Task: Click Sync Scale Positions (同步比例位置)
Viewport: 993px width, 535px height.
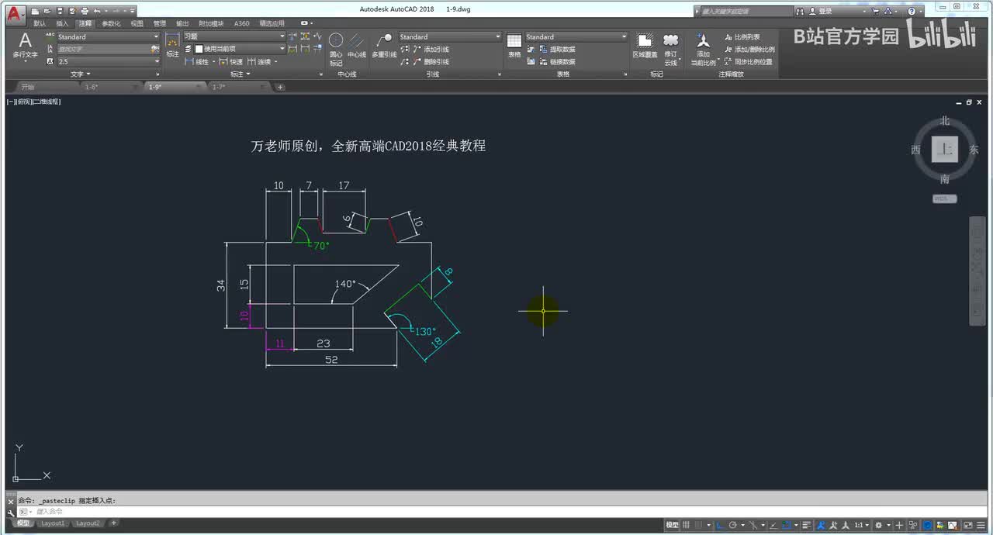Action: pyautogui.click(x=748, y=62)
